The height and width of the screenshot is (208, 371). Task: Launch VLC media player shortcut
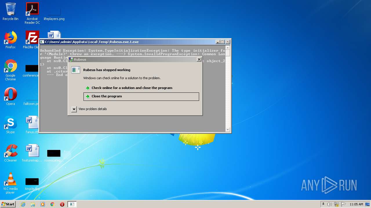(x=10, y=183)
